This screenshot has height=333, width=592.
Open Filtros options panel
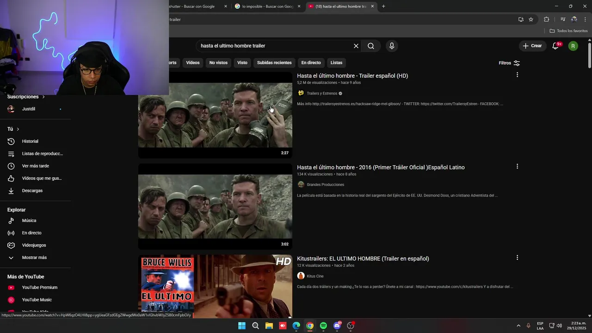point(509,63)
